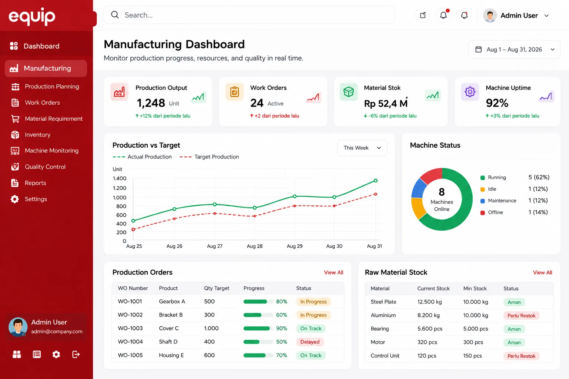569x379 pixels.
Task: Click the Delayed badge for WO-1004
Action: (x=310, y=342)
